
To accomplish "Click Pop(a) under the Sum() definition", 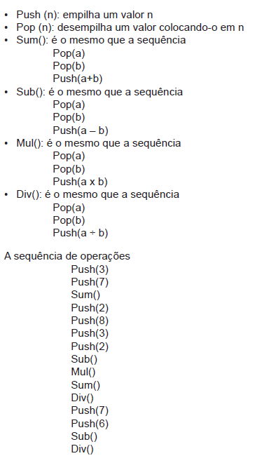I will (x=69, y=53).
